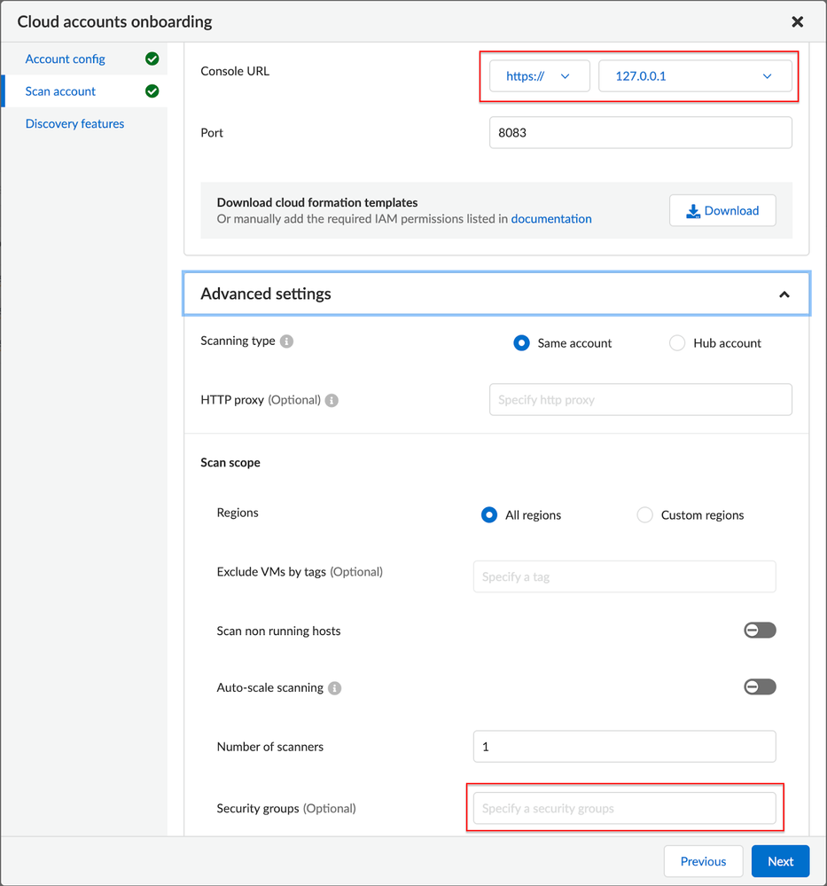
Task: Open the 127.0.0.1 console address dropdown
Action: (694, 76)
